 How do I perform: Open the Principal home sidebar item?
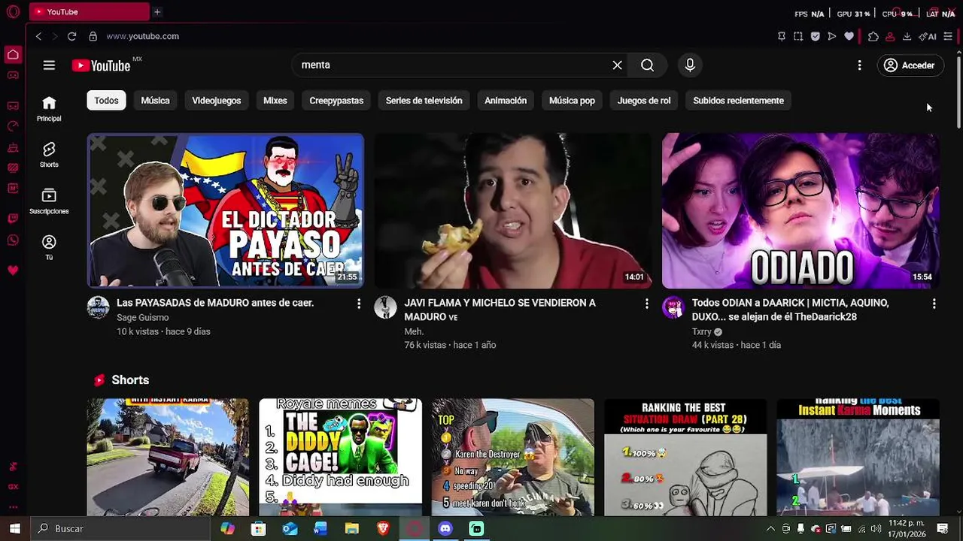coord(49,108)
